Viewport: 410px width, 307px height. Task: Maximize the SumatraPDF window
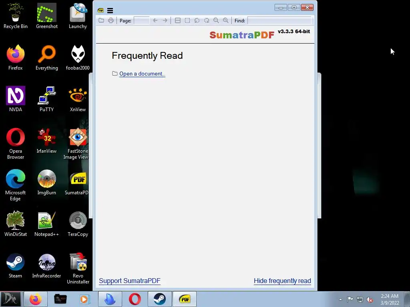[294, 8]
